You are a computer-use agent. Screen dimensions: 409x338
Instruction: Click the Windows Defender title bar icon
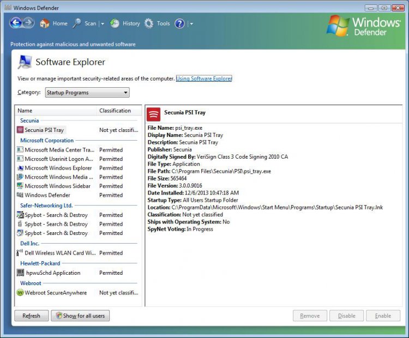point(8,8)
